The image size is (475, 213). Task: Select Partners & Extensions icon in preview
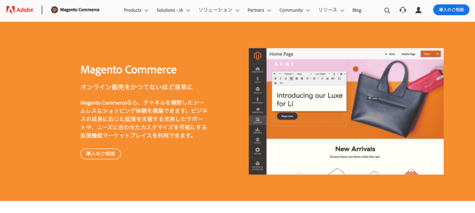[x=258, y=165]
